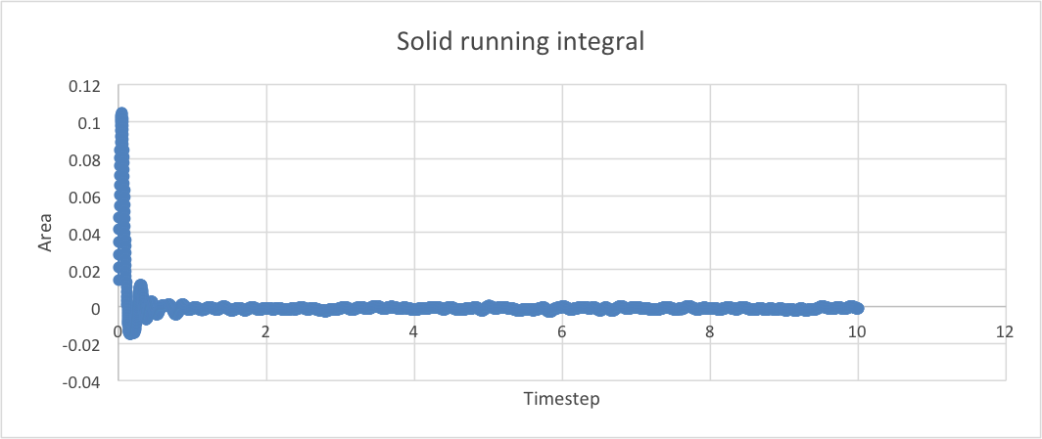Select the 0.04 label on the Area axis
The image size is (1042, 439).
tap(85, 235)
